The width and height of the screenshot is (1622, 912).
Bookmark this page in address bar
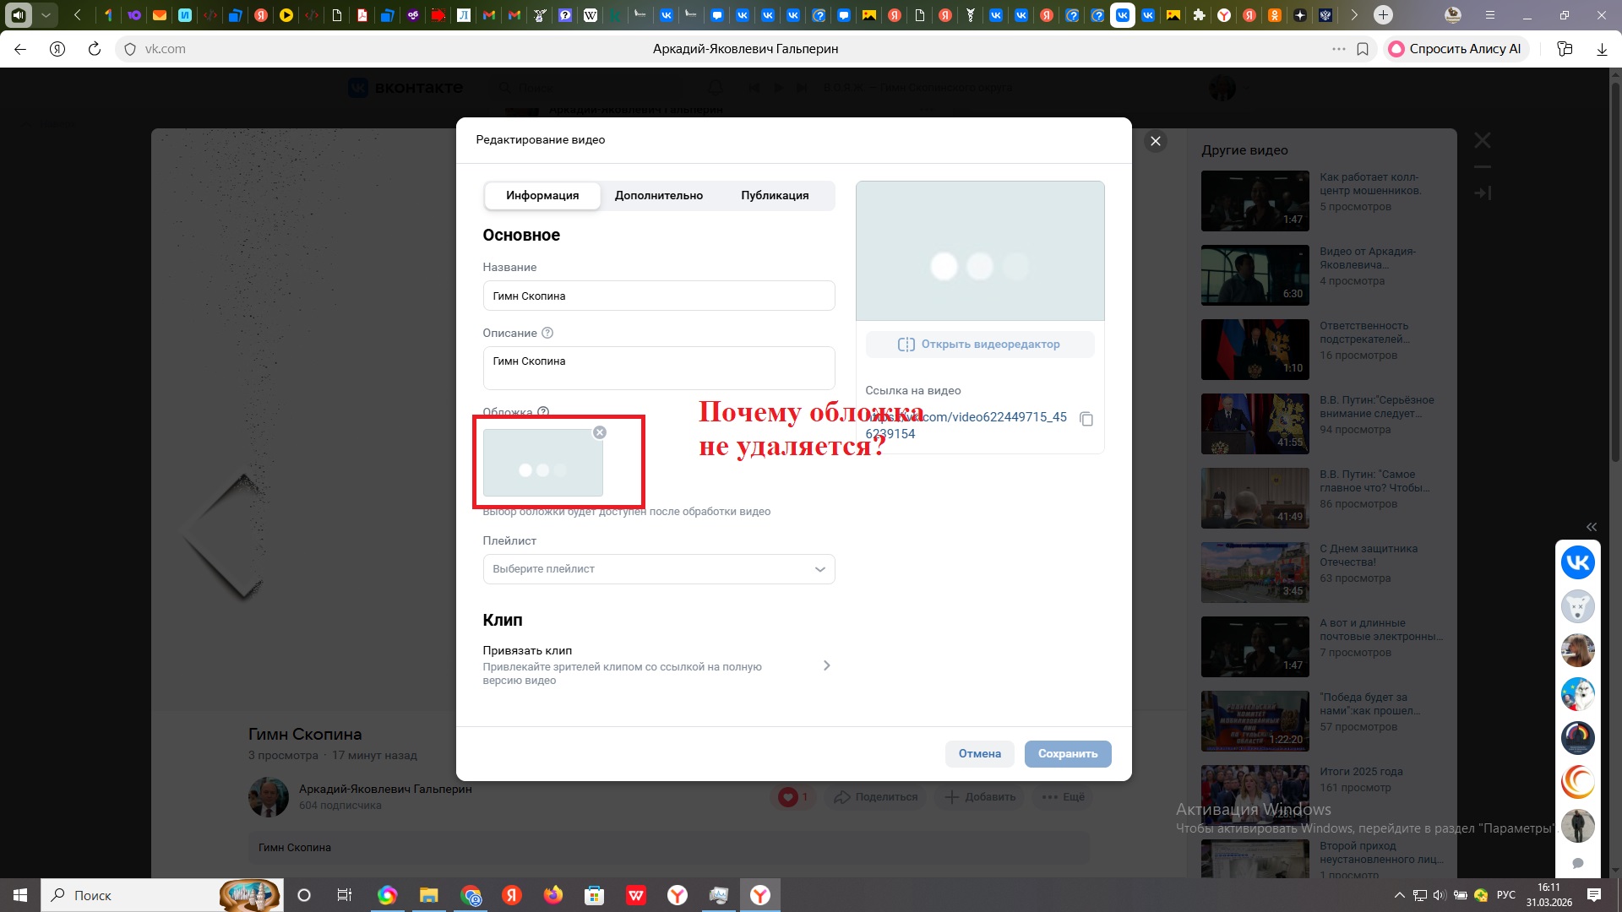tap(1363, 49)
